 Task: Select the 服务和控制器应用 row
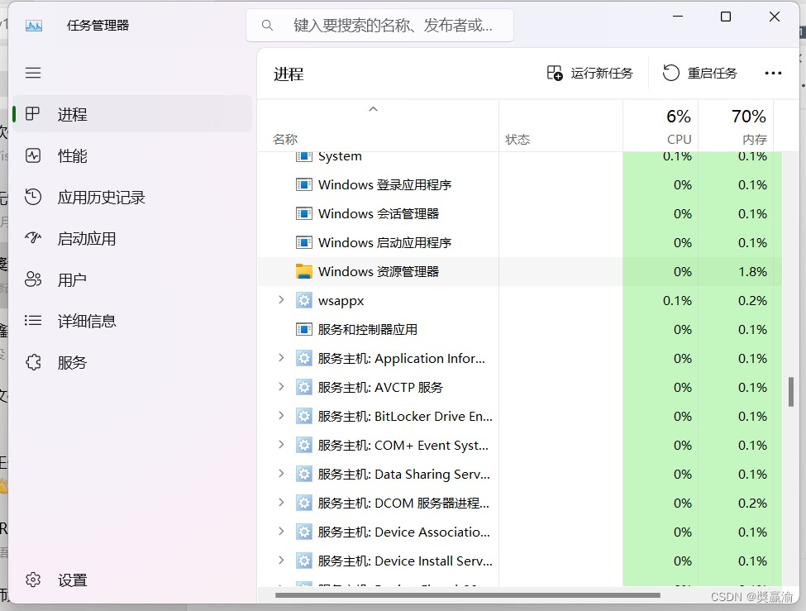(x=519, y=329)
